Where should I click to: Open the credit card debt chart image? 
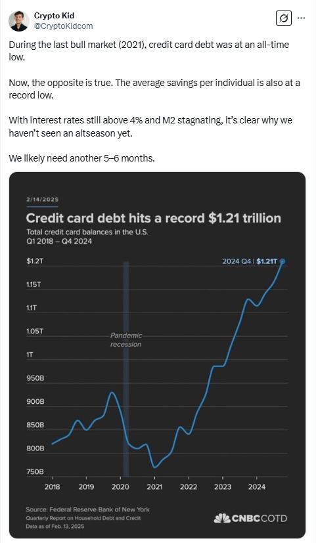pyautogui.click(x=157, y=355)
